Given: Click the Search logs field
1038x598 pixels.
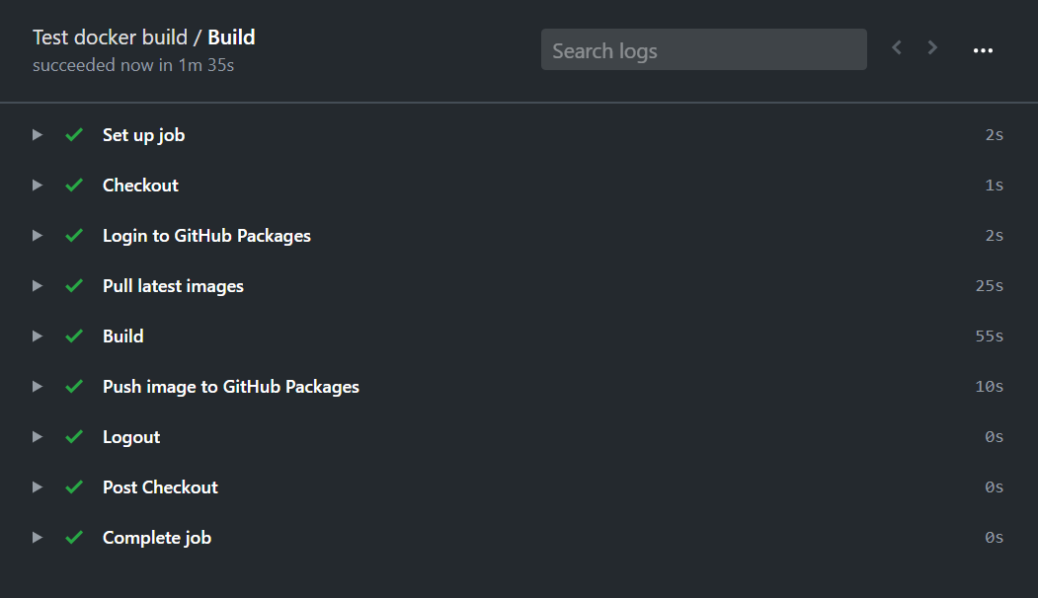Looking at the screenshot, I should (703, 48).
